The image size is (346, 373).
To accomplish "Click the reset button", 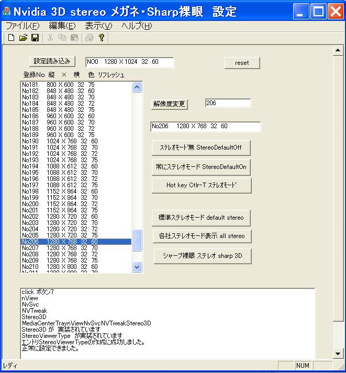I will pyautogui.click(x=242, y=63).
